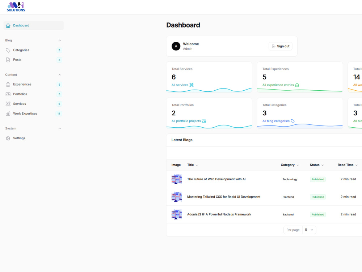Click the Dashboard home icon in sidebar
The width and height of the screenshot is (362, 272).
[8, 25]
